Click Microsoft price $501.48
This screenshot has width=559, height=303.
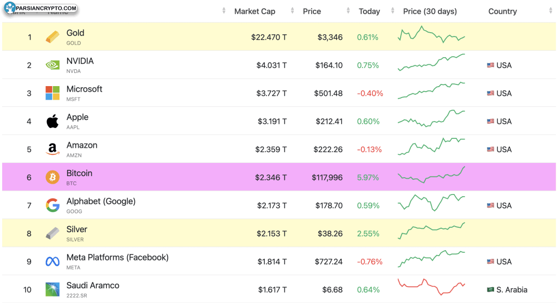point(328,93)
